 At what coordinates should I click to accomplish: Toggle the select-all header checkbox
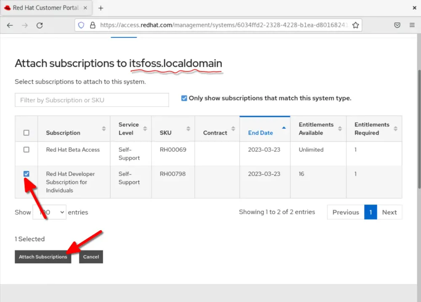point(26,133)
